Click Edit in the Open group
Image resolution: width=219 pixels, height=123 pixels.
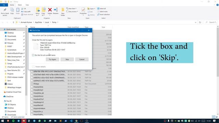90,12
